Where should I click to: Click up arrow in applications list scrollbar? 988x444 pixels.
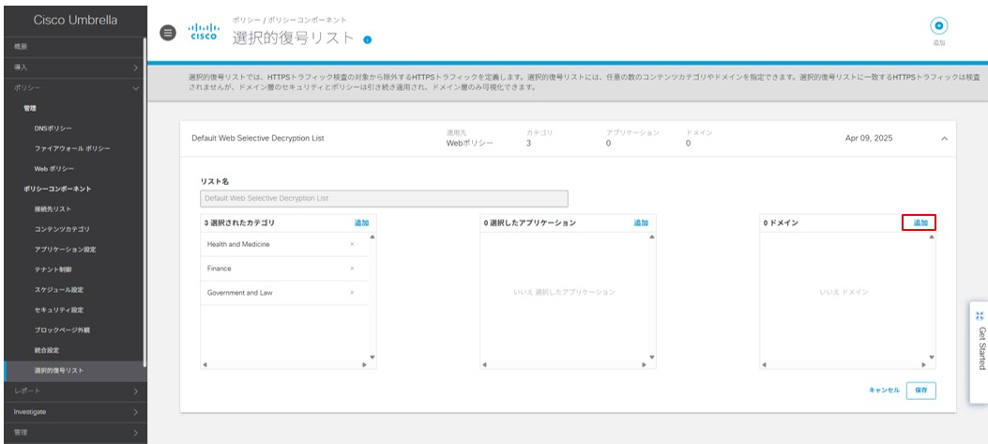click(x=652, y=237)
